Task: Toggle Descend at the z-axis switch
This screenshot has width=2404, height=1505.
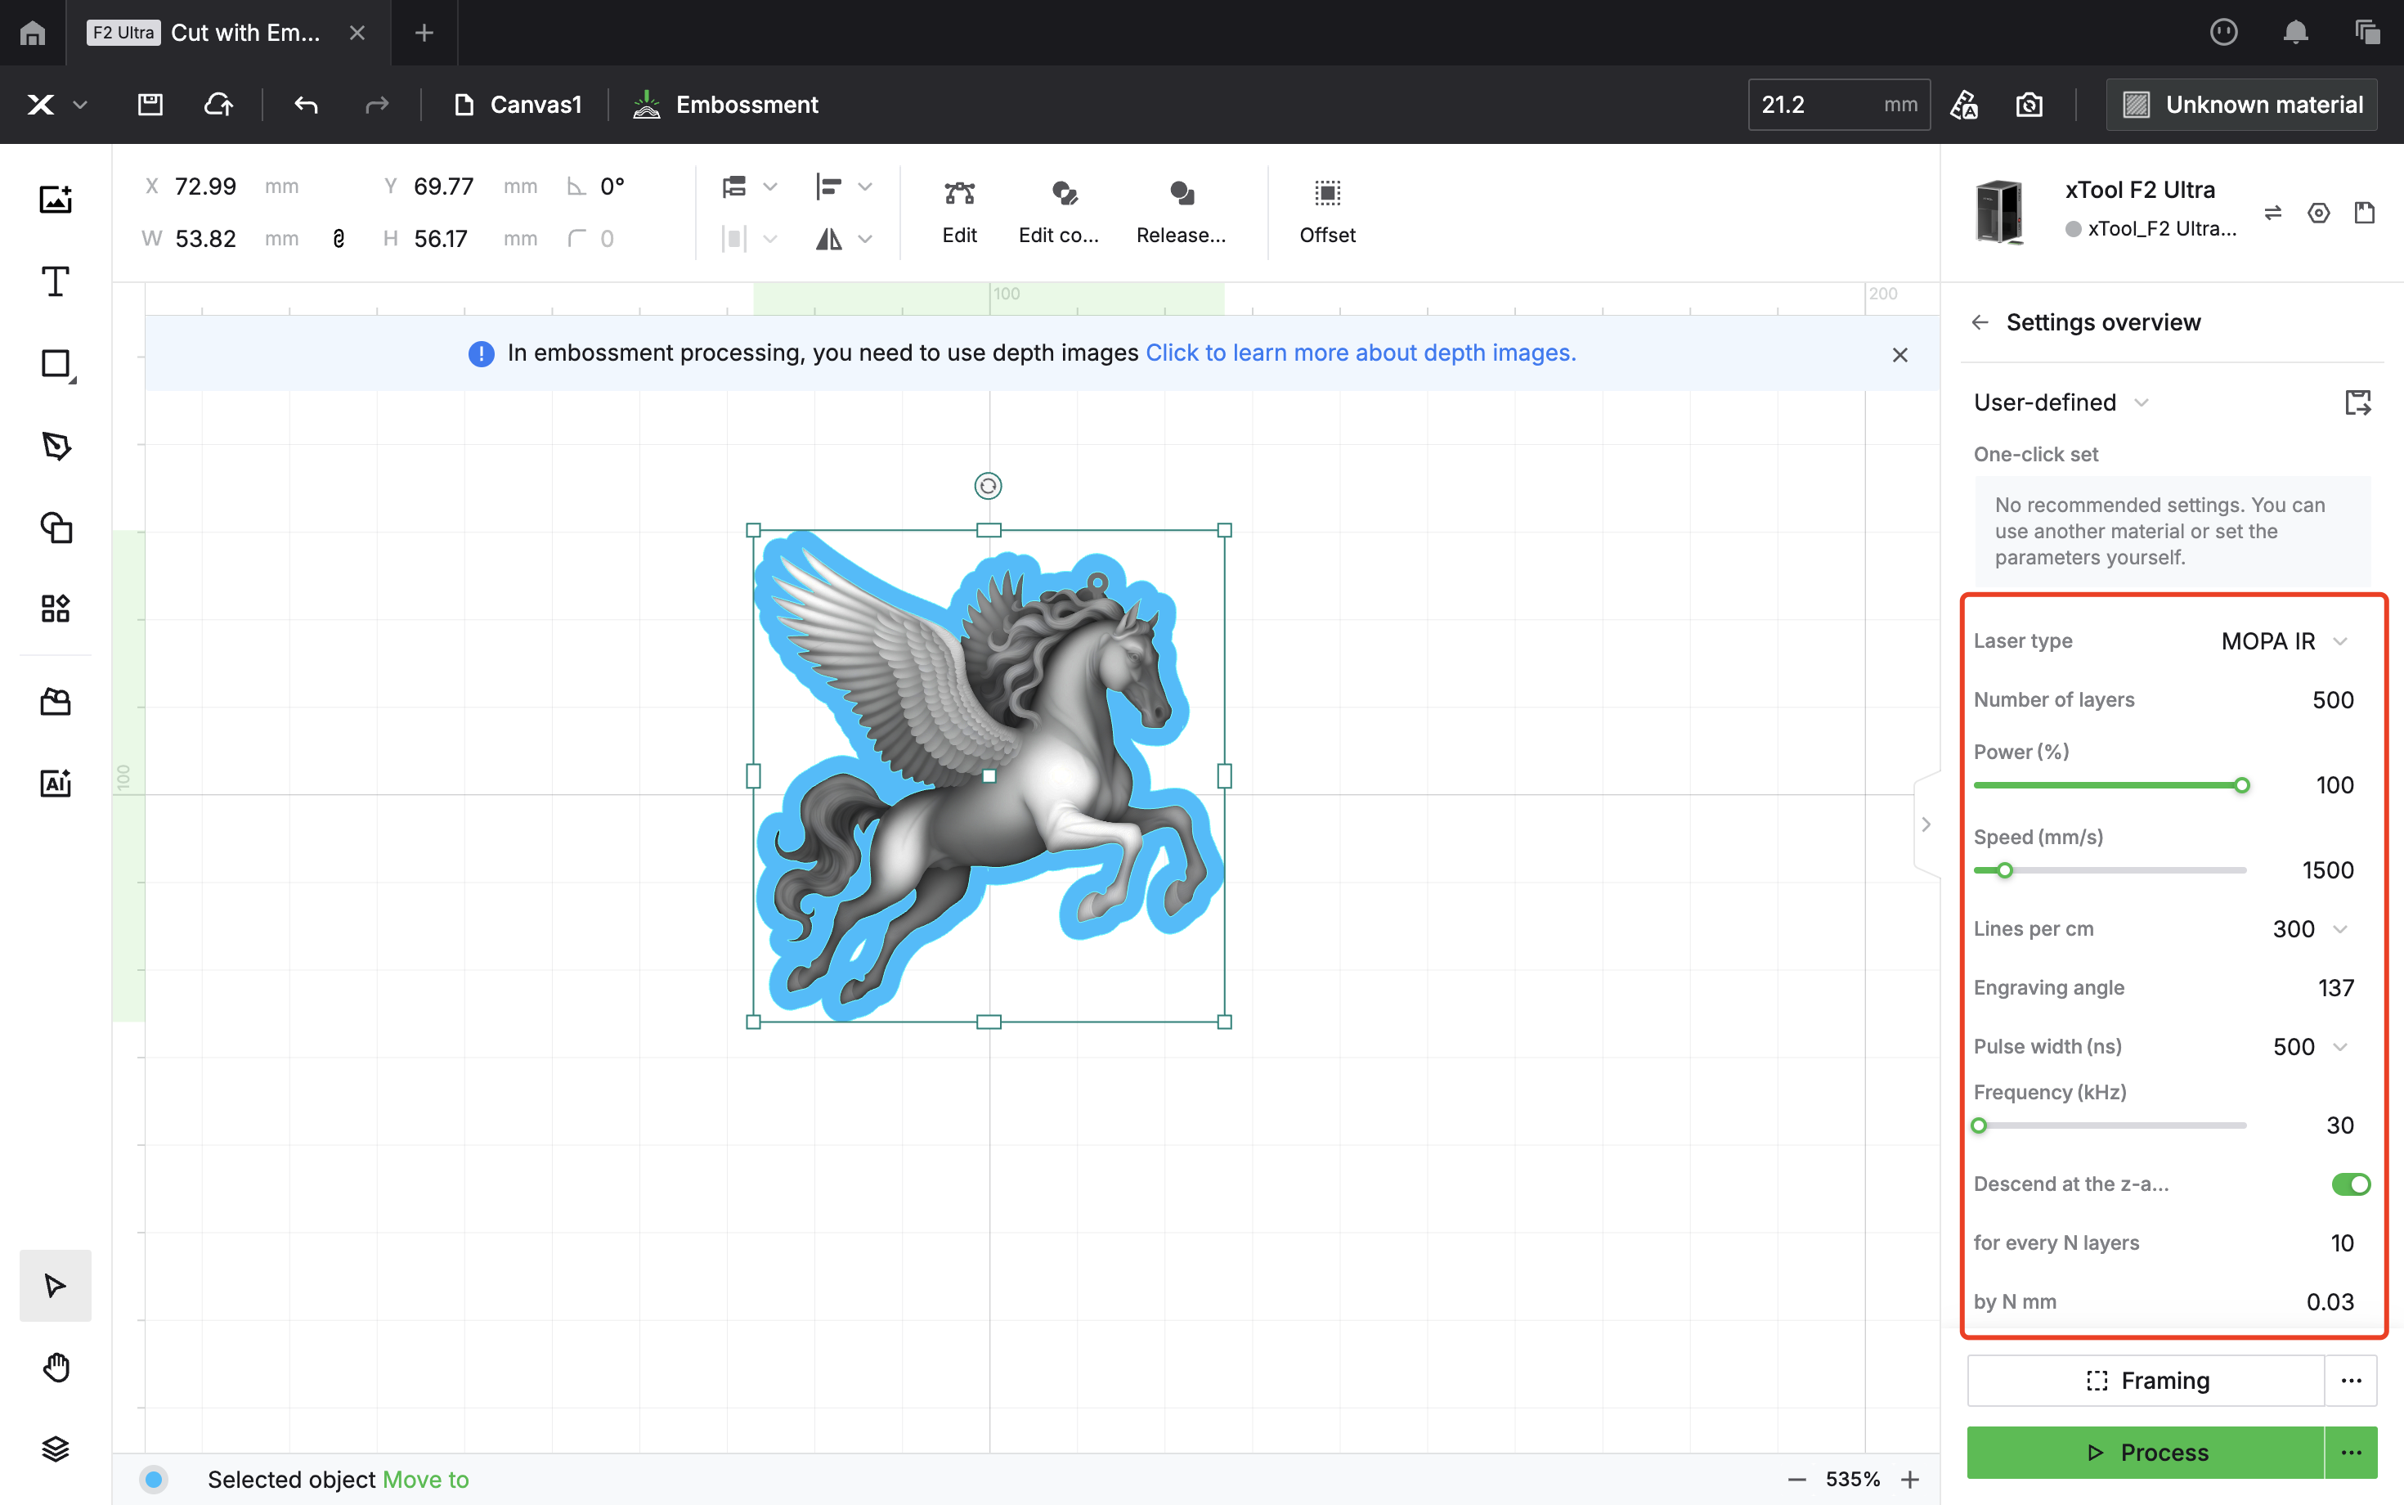Action: (2350, 1184)
